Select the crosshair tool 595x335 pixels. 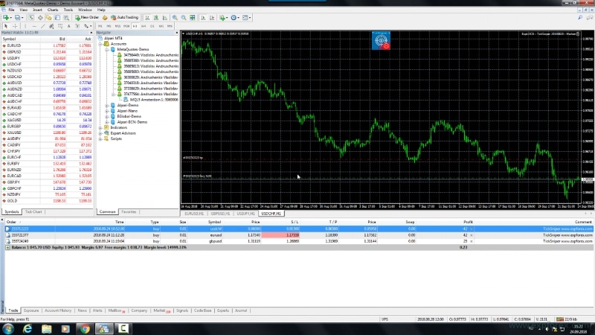14,25
